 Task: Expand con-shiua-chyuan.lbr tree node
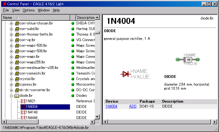tap(11, 23)
